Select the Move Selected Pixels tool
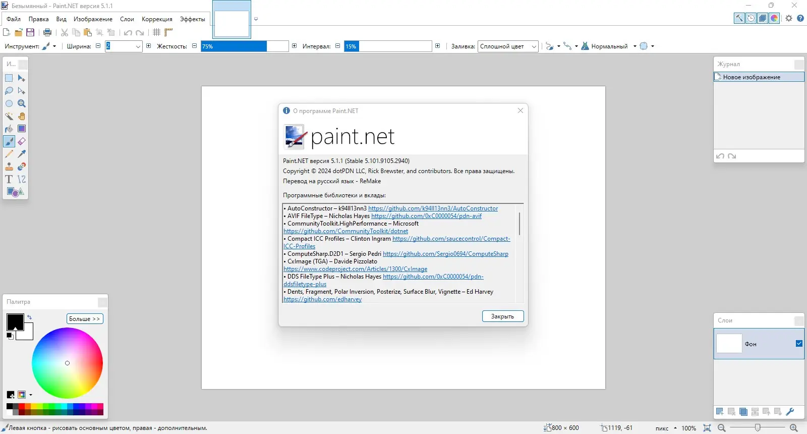 click(x=22, y=78)
